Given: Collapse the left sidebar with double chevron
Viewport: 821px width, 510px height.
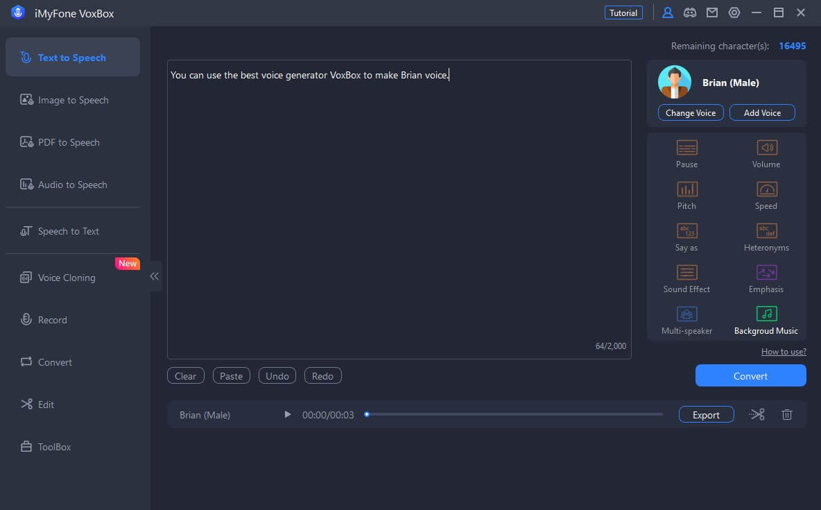Looking at the screenshot, I should coord(154,276).
